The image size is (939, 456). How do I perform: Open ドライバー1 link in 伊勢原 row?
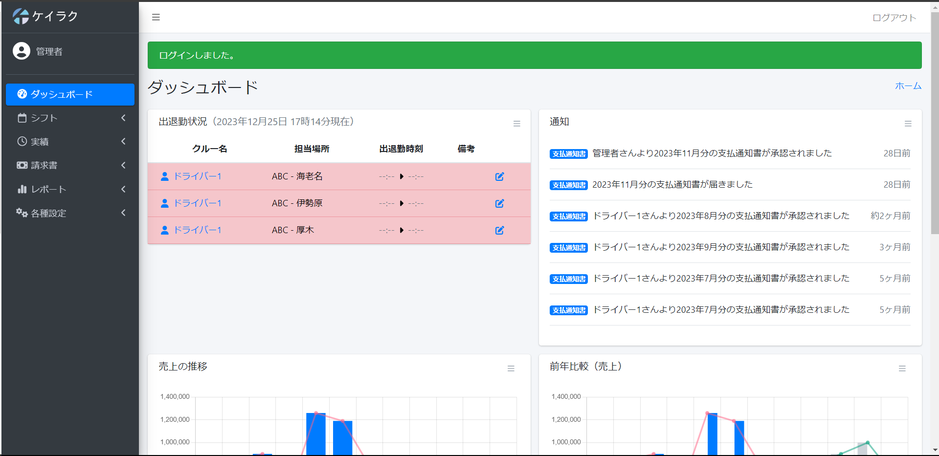pos(198,203)
